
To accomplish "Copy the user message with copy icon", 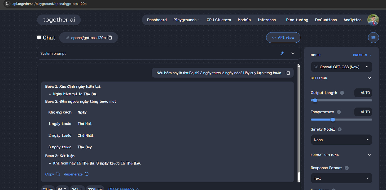I will [288, 73].
